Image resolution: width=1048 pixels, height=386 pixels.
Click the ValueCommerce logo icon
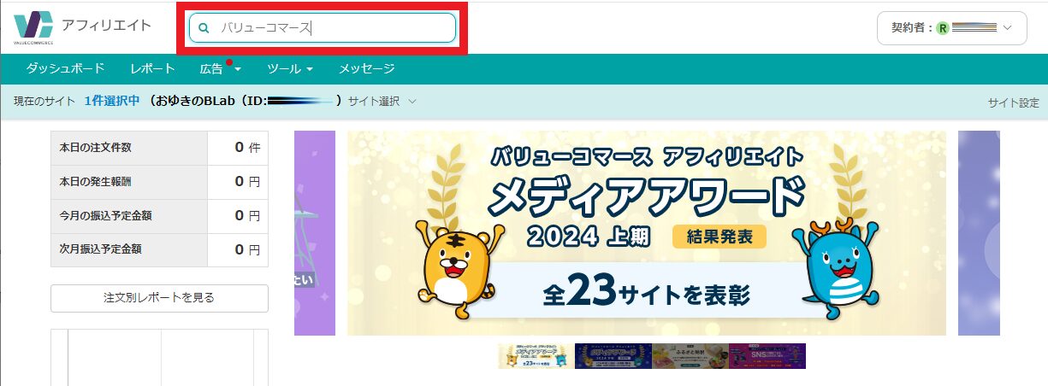[x=33, y=27]
